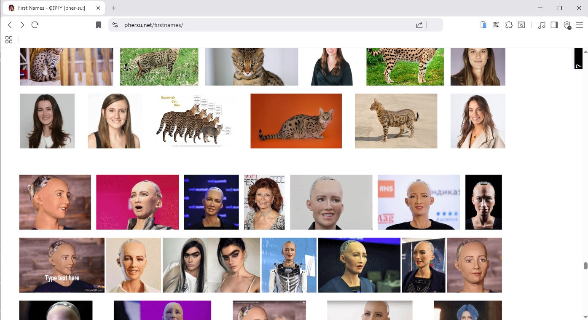The image size is (588, 320).
Task: Open the hamburger menu
Action: tap(580, 25)
